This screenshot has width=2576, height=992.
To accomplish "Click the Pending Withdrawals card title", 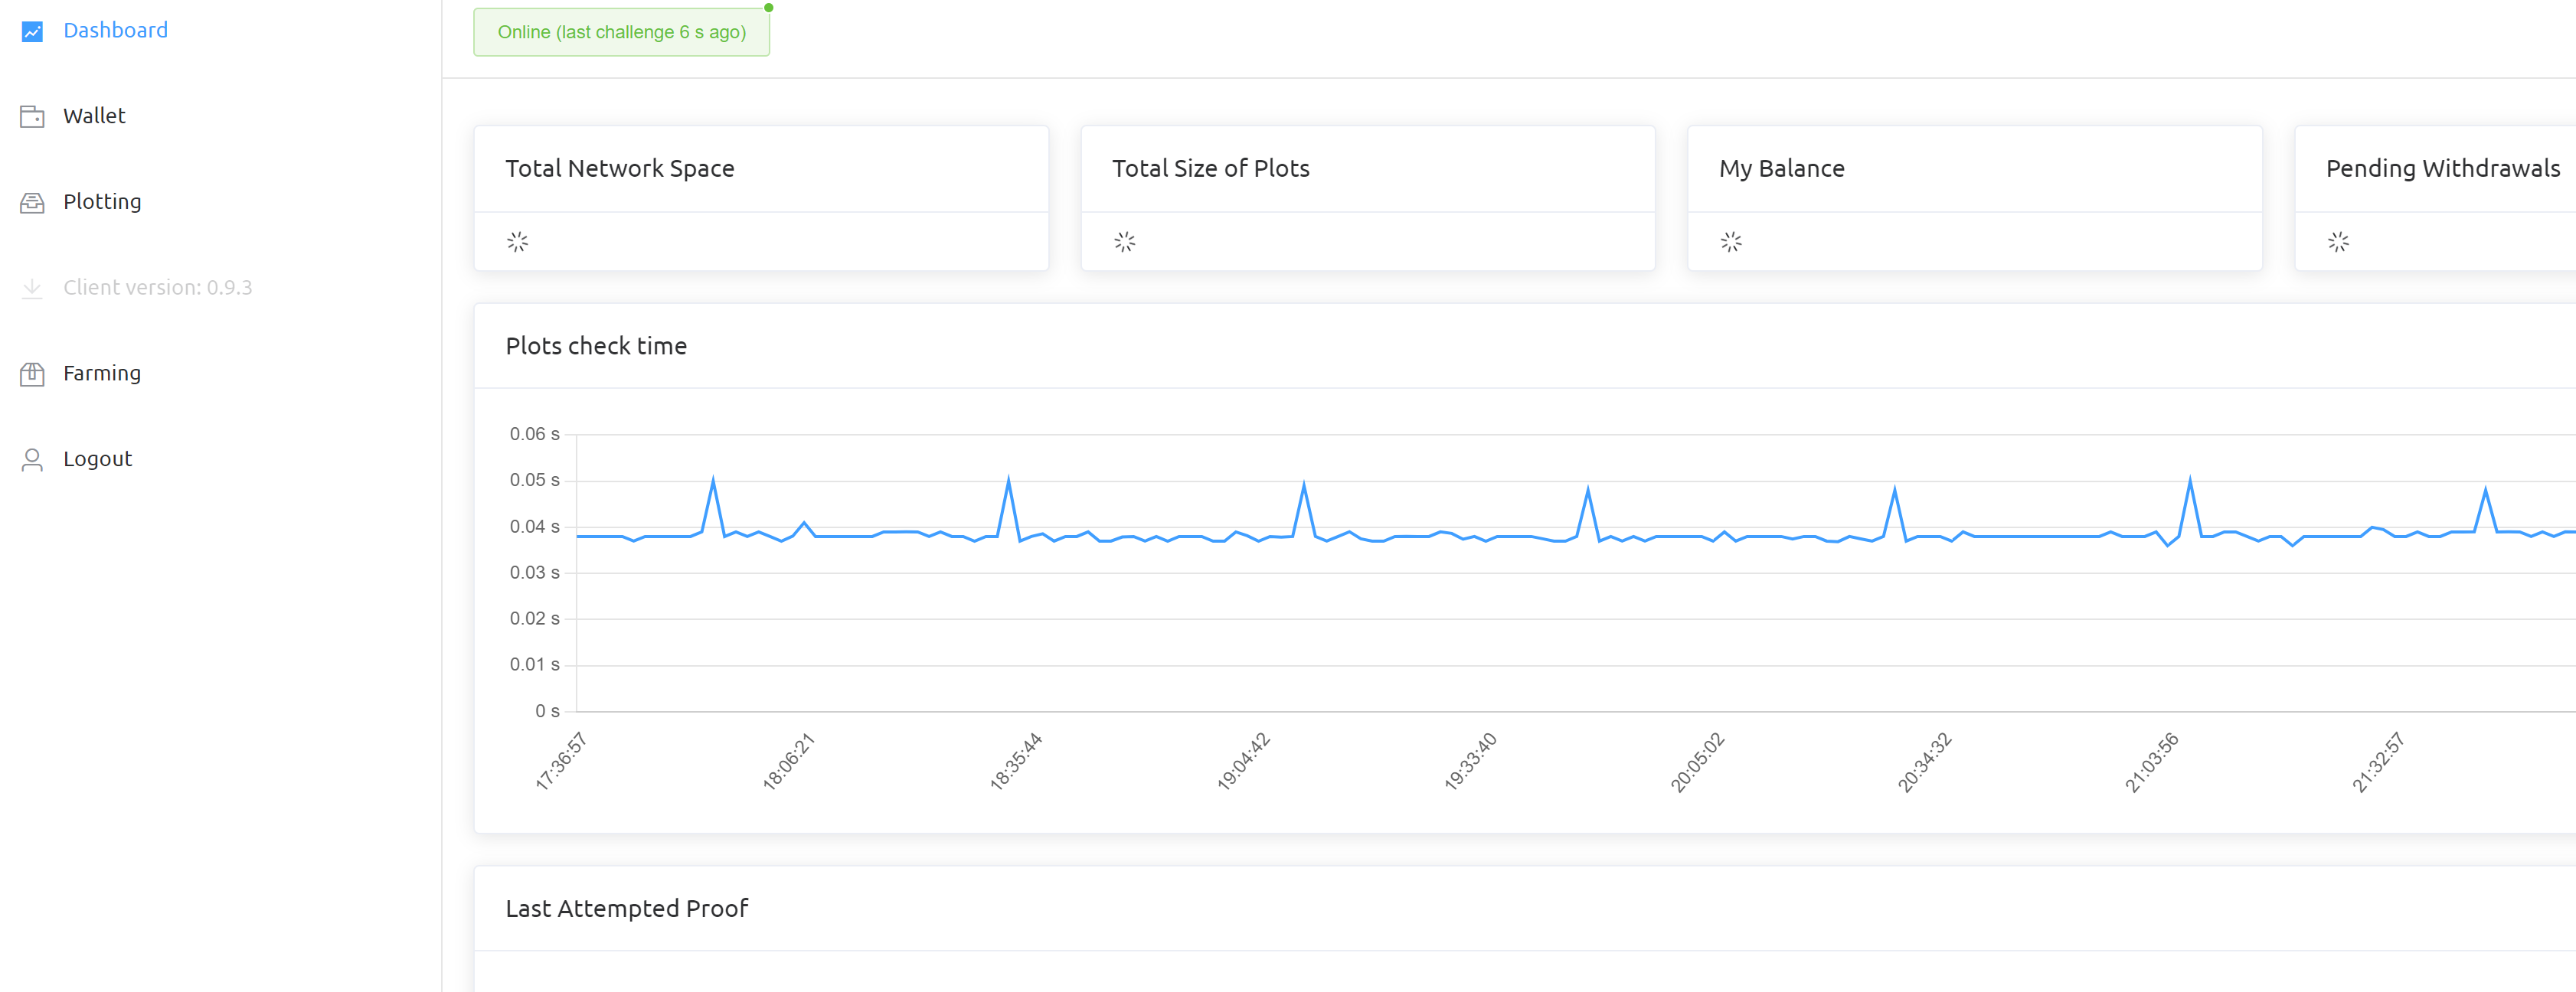I will (2442, 169).
